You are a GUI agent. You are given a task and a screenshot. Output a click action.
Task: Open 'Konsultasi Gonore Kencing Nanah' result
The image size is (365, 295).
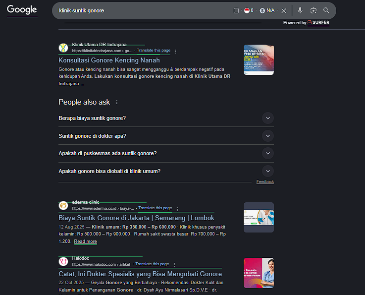pyautogui.click(x=109, y=60)
